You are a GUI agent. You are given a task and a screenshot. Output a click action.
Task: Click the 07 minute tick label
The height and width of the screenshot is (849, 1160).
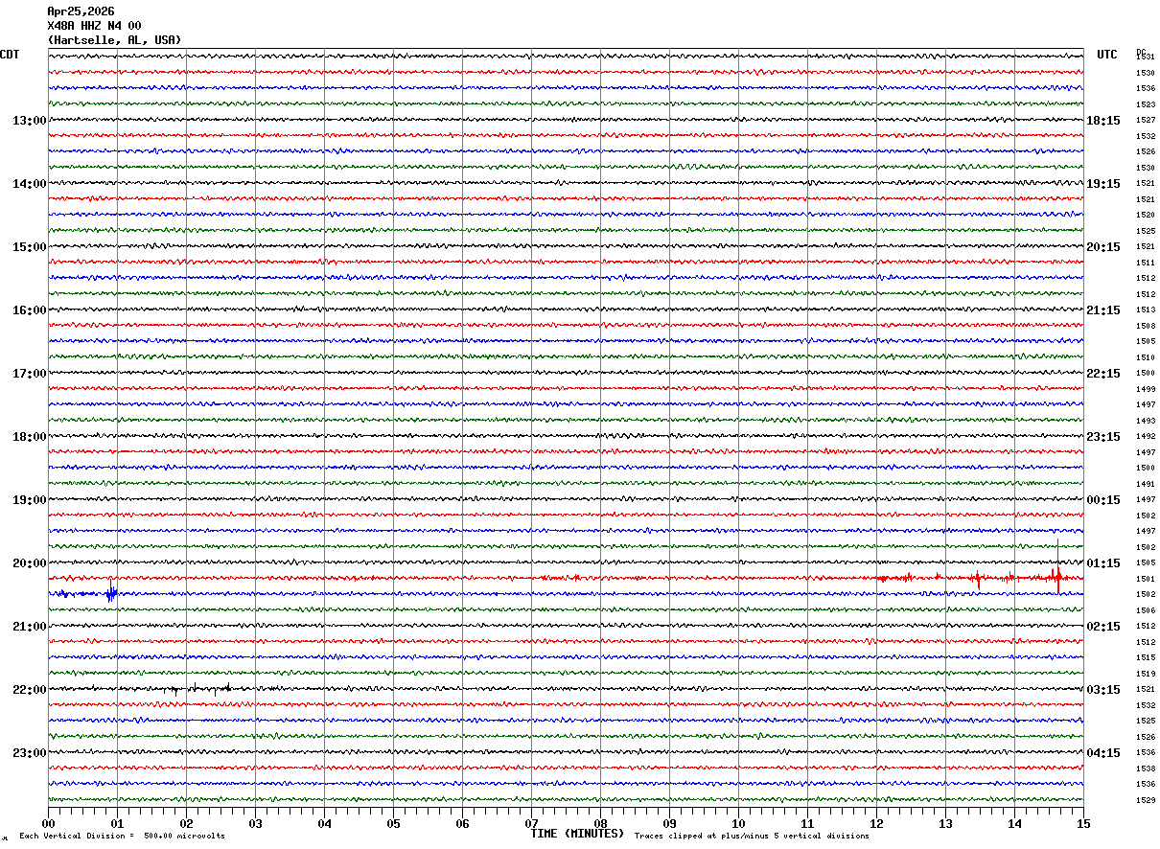click(531, 823)
